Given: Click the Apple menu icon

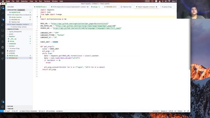Looking at the screenshot, I should click(x=3, y=1).
